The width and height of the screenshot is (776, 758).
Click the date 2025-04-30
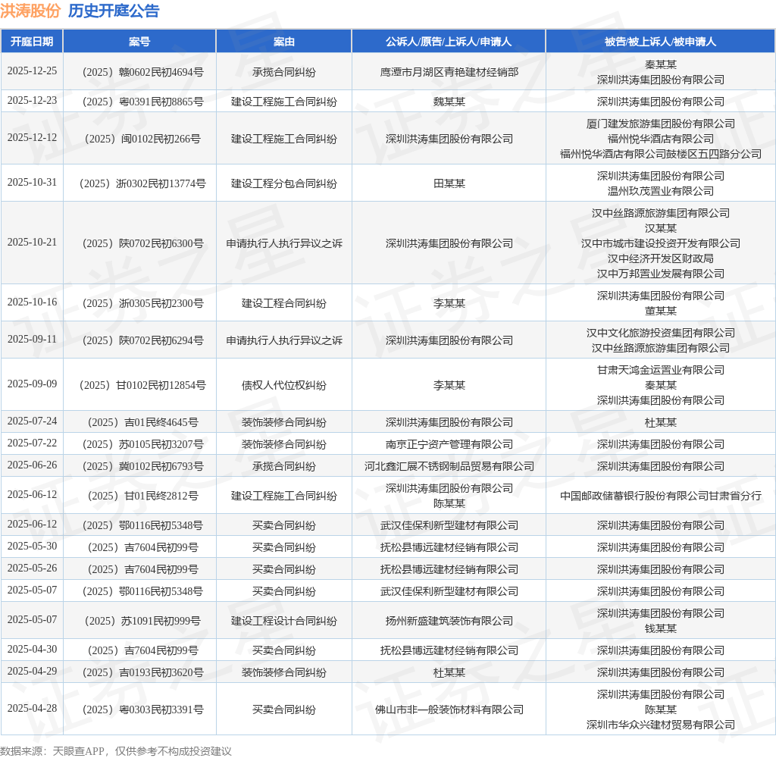coord(32,649)
